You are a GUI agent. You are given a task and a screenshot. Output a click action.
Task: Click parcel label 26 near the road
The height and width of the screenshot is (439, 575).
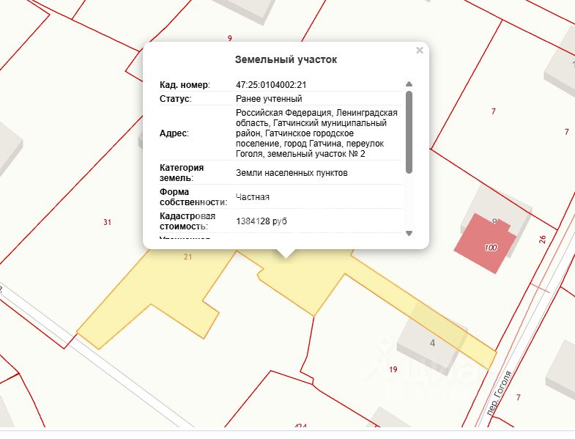[x=543, y=240]
